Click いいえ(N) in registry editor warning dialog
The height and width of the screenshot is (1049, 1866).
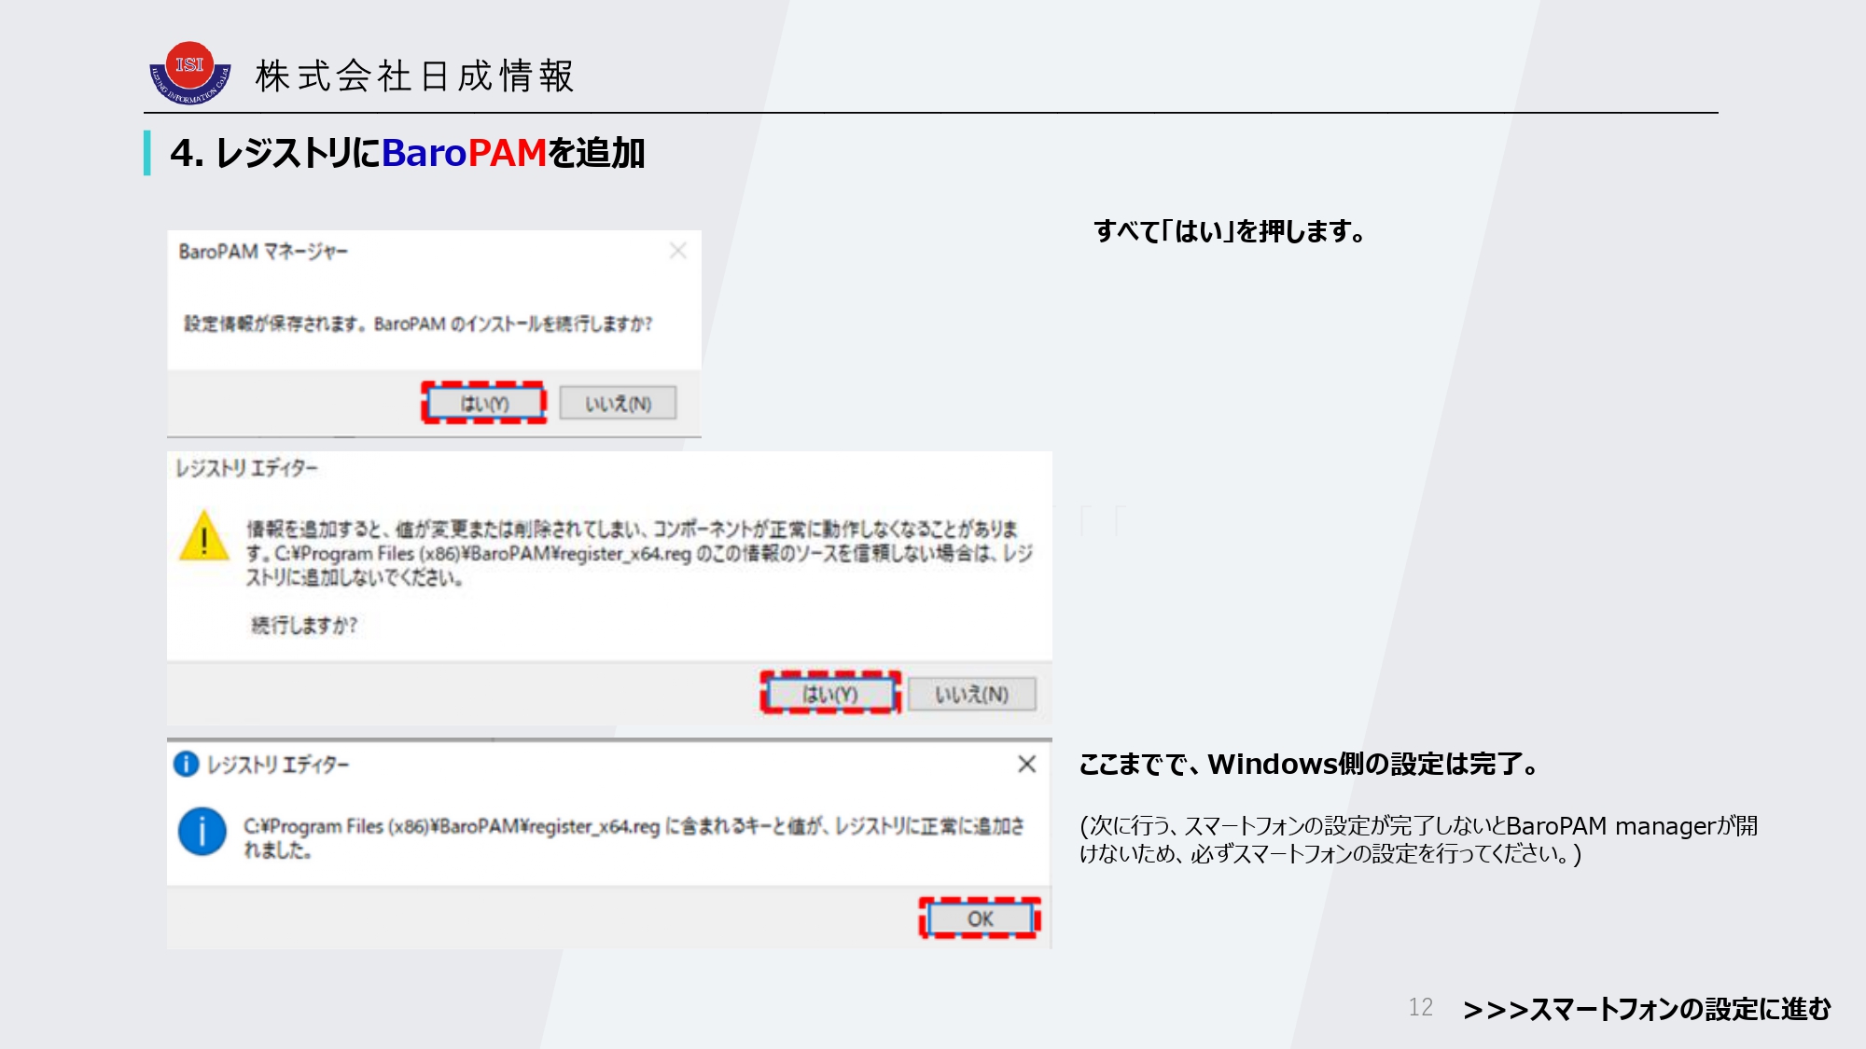click(972, 694)
